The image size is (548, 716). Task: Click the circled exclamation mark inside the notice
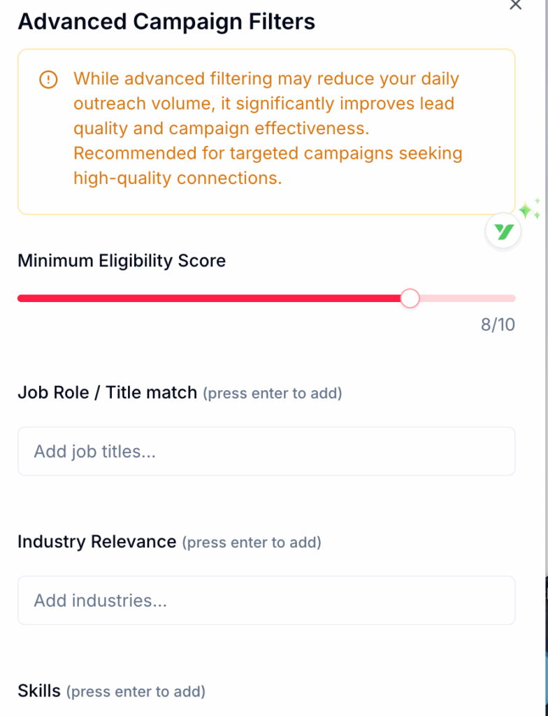(48, 79)
